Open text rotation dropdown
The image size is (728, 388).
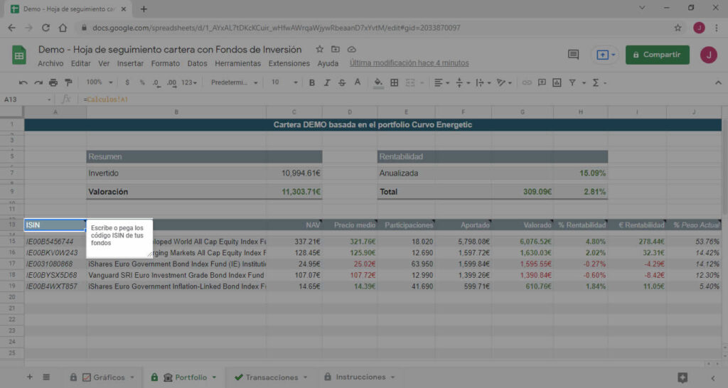[x=504, y=82]
